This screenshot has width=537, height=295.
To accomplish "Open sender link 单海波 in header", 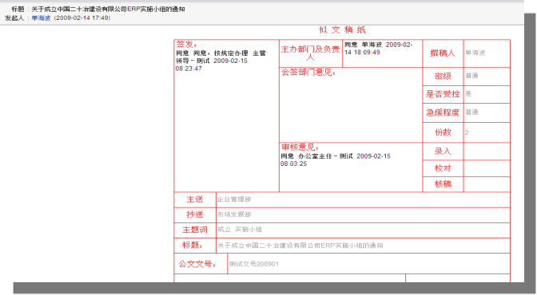I will point(41,18).
